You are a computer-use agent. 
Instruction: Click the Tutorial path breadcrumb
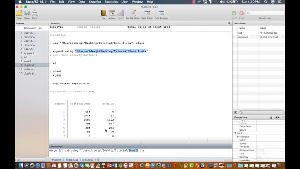coord(88,160)
